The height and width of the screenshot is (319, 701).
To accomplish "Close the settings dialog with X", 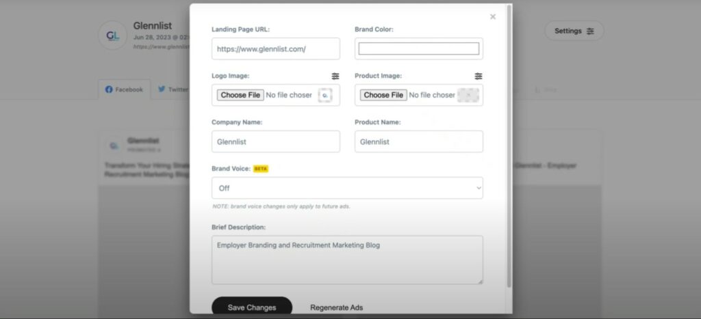I will tap(493, 17).
